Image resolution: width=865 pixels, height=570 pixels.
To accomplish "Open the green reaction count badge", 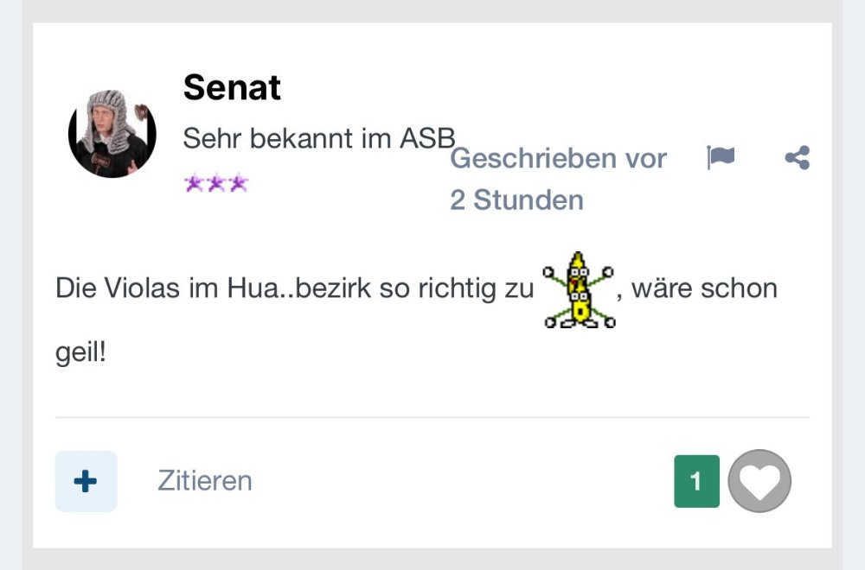I will pos(696,481).
